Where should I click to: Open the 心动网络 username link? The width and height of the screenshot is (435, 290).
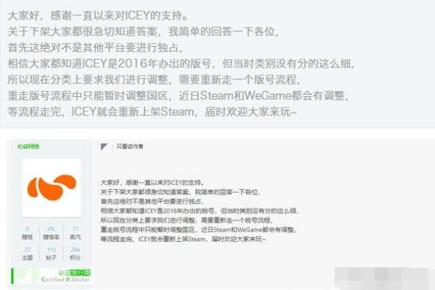(29, 146)
